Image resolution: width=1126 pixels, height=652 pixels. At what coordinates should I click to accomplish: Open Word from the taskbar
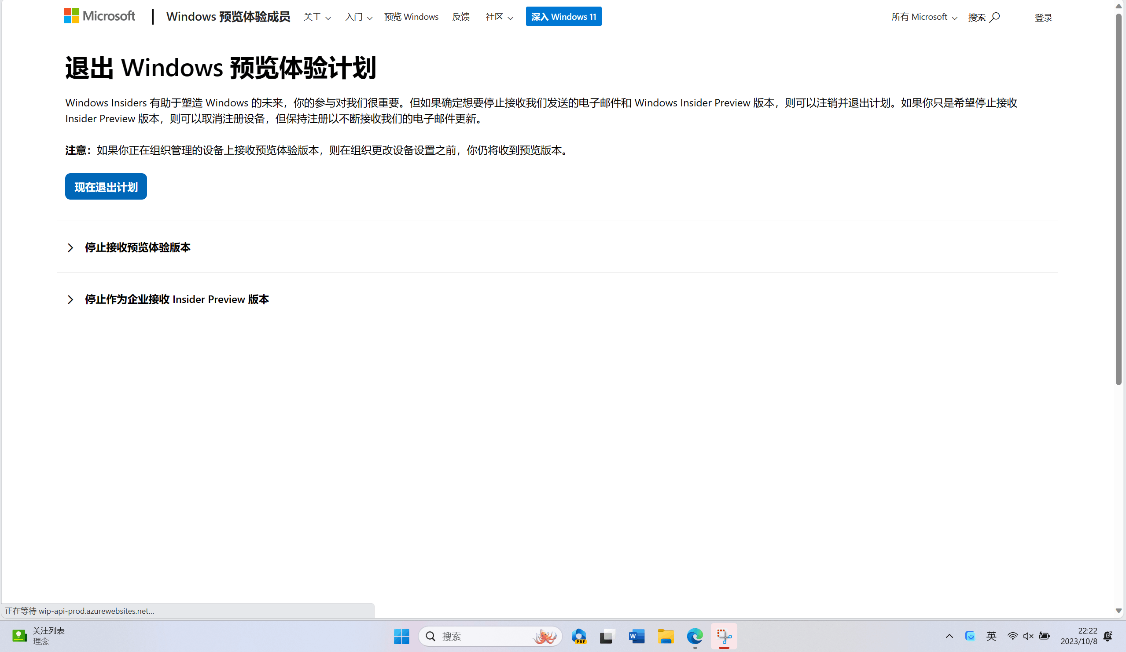[636, 636]
